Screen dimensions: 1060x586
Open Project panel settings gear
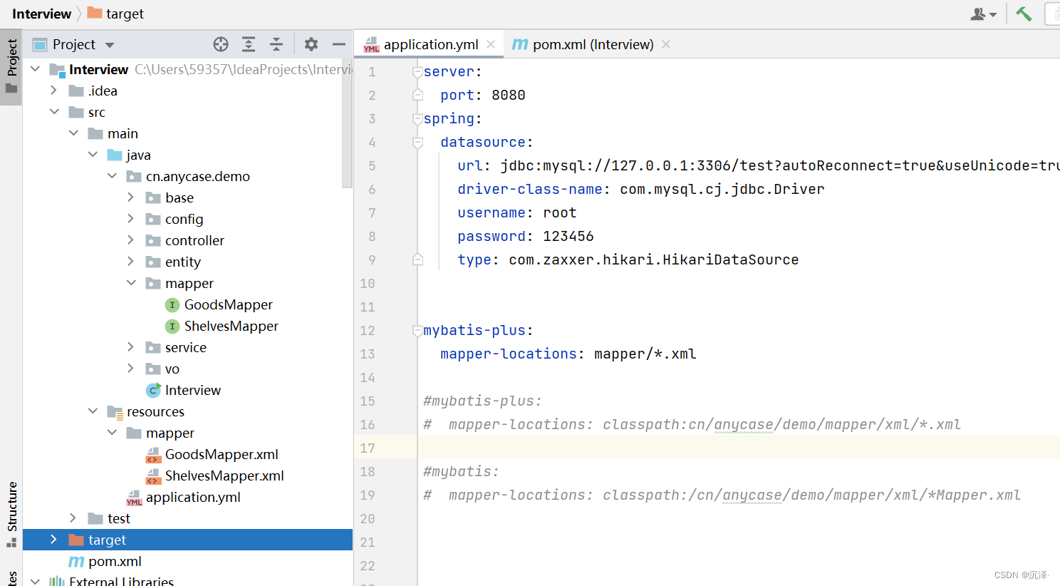pos(311,44)
